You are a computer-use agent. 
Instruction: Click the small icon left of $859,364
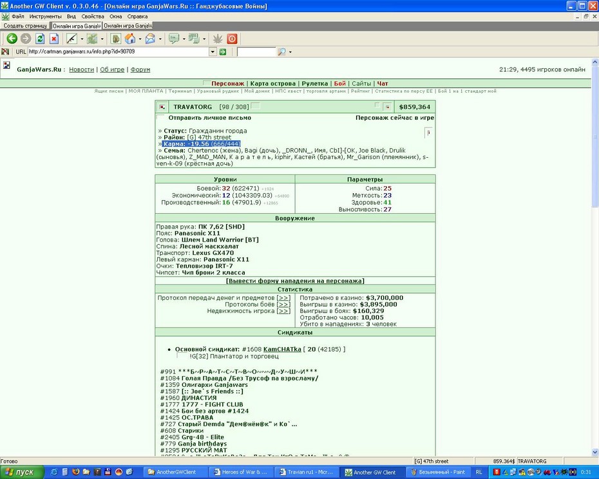(387, 107)
